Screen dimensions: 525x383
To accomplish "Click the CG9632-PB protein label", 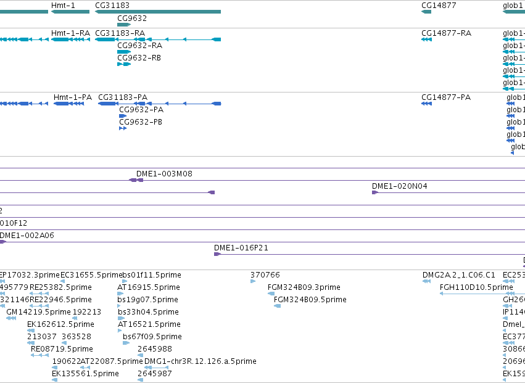I will [141, 122].
